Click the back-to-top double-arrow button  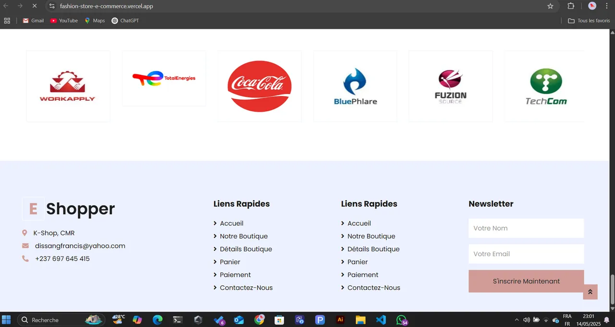(590, 292)
